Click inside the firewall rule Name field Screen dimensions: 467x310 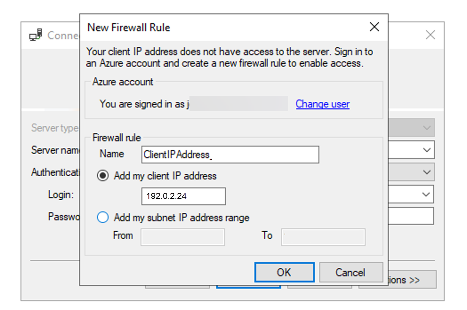pos(230,154)
